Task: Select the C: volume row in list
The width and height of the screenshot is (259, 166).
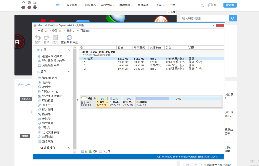Action: point(151,69)
